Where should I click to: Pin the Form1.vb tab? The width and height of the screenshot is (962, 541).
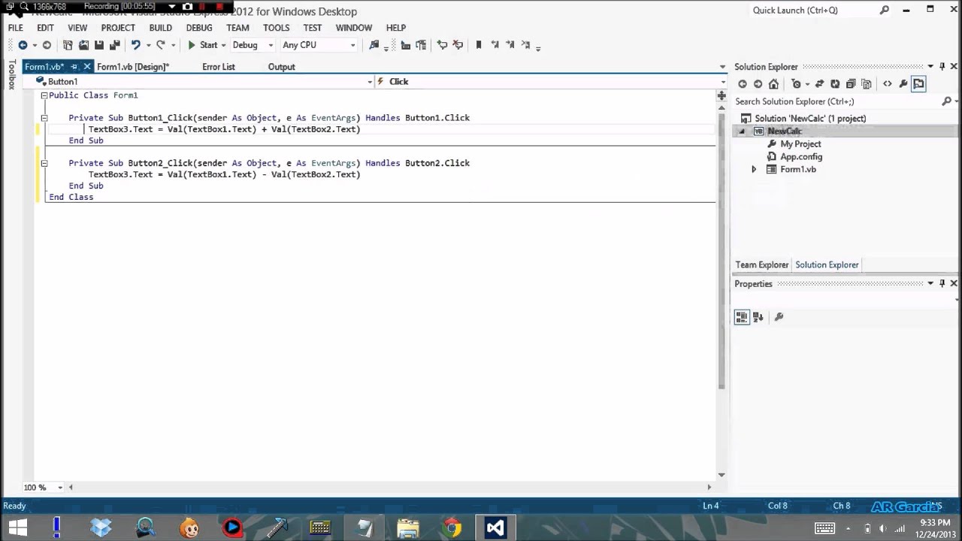[74, 67]
